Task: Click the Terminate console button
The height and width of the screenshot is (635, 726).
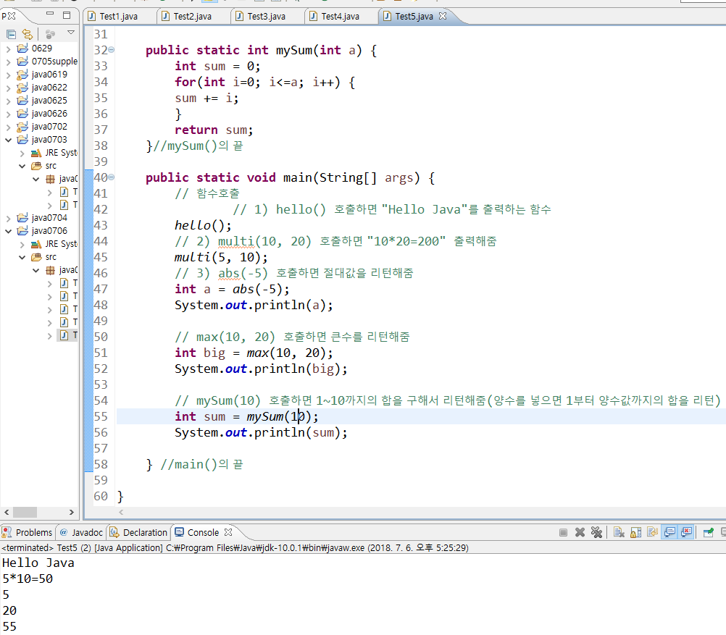Action: [563, 533]
